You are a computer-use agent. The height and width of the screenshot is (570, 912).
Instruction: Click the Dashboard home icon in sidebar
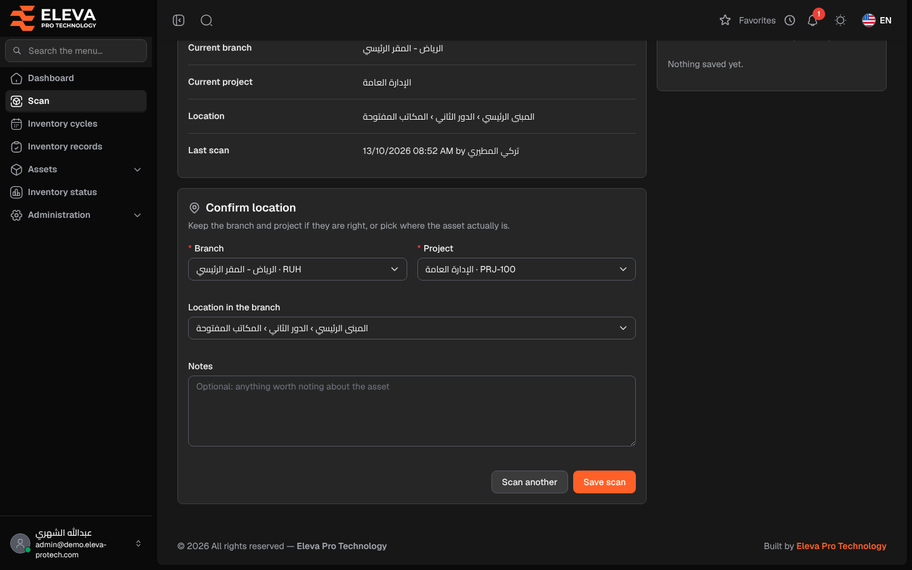tap(16, 79)
